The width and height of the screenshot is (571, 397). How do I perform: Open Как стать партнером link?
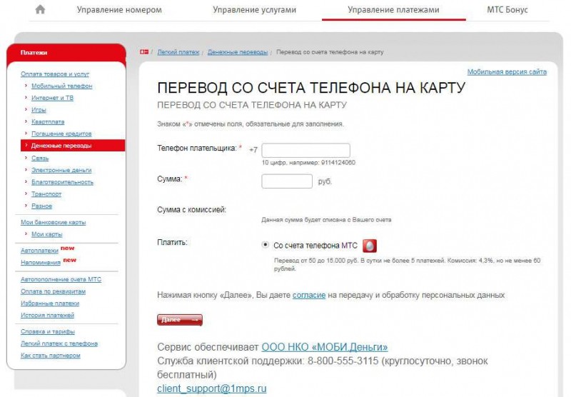click(50, 356)
